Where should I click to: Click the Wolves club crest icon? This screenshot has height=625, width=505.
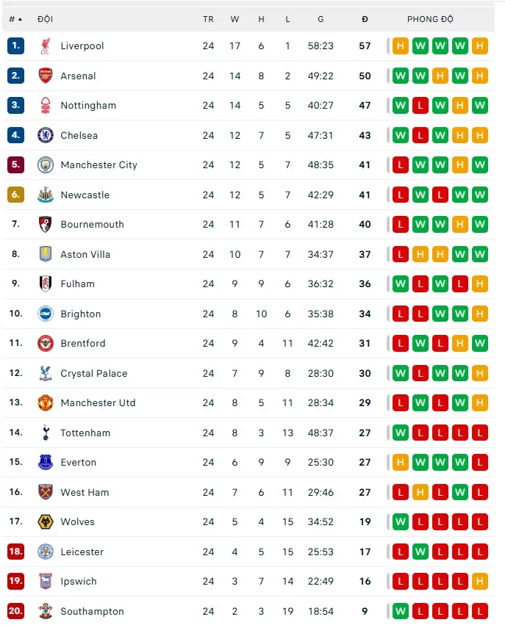point(46,522)
